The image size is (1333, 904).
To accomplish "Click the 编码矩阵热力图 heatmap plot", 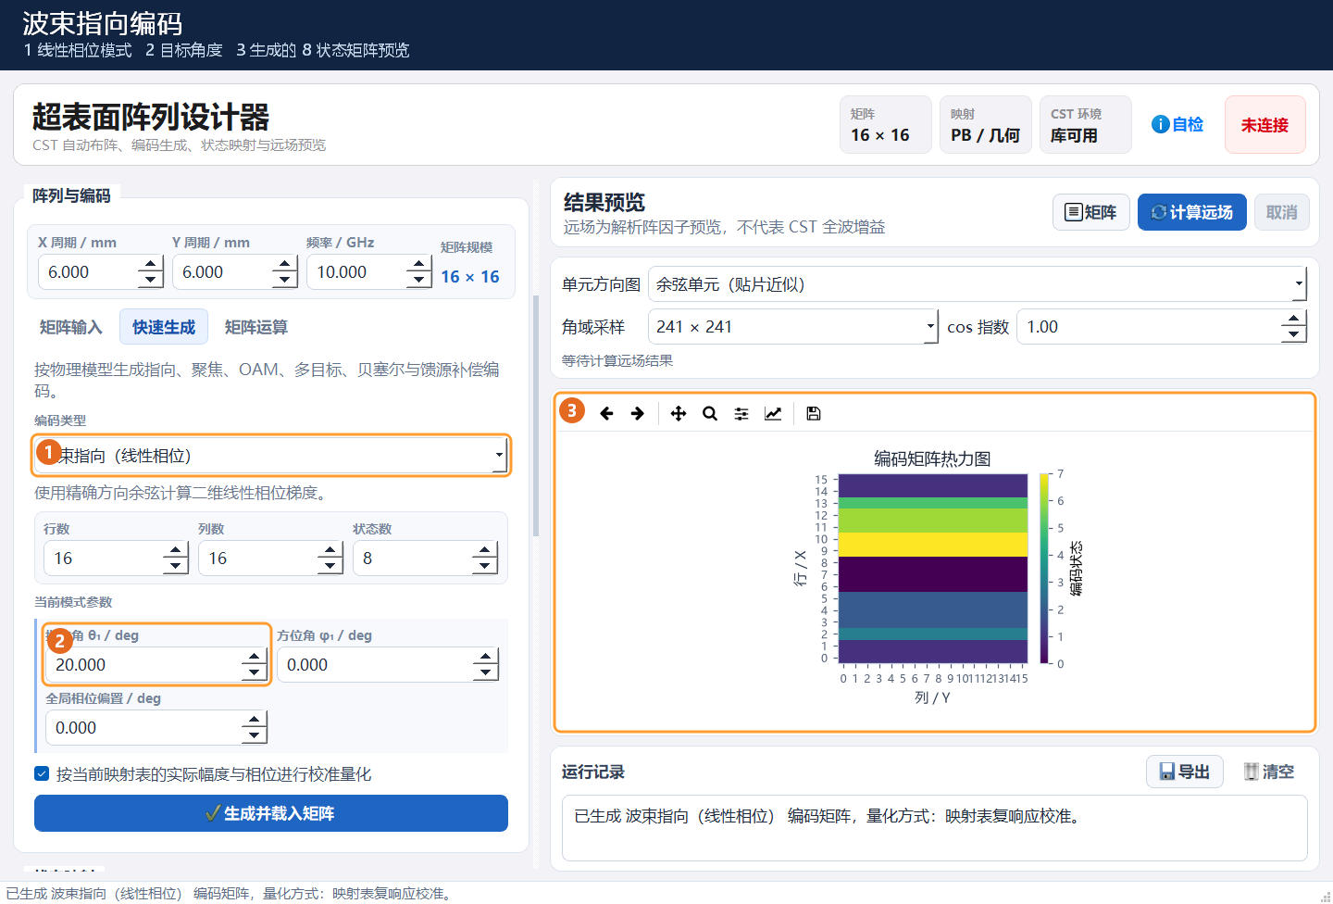I will pyautogui.click(x=933, y=569).
